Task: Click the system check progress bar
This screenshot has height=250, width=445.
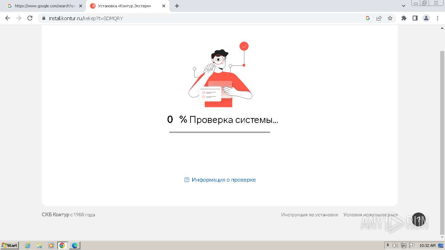Action: [x=220, y=132]
